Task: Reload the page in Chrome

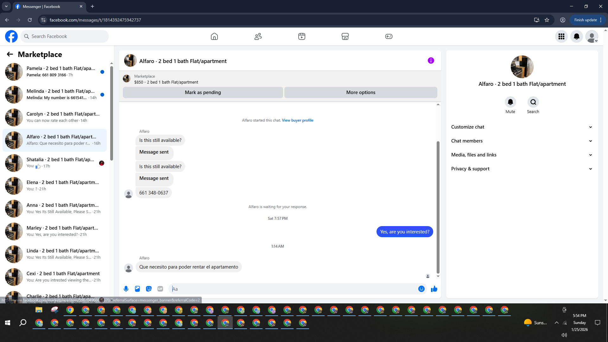Action: pyautogui.click(x=30, y=20)
